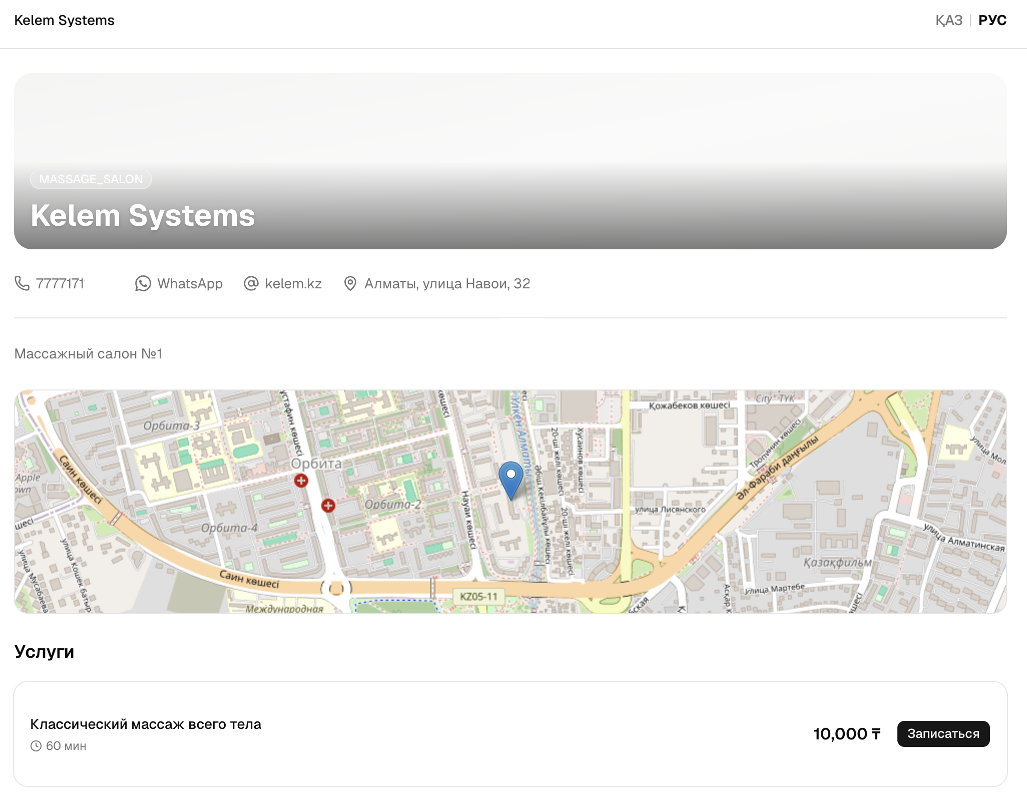The image size is (1027, 801).
Task: Click the Әл-Фараби даңғылы road label
Action: point(777,467)
